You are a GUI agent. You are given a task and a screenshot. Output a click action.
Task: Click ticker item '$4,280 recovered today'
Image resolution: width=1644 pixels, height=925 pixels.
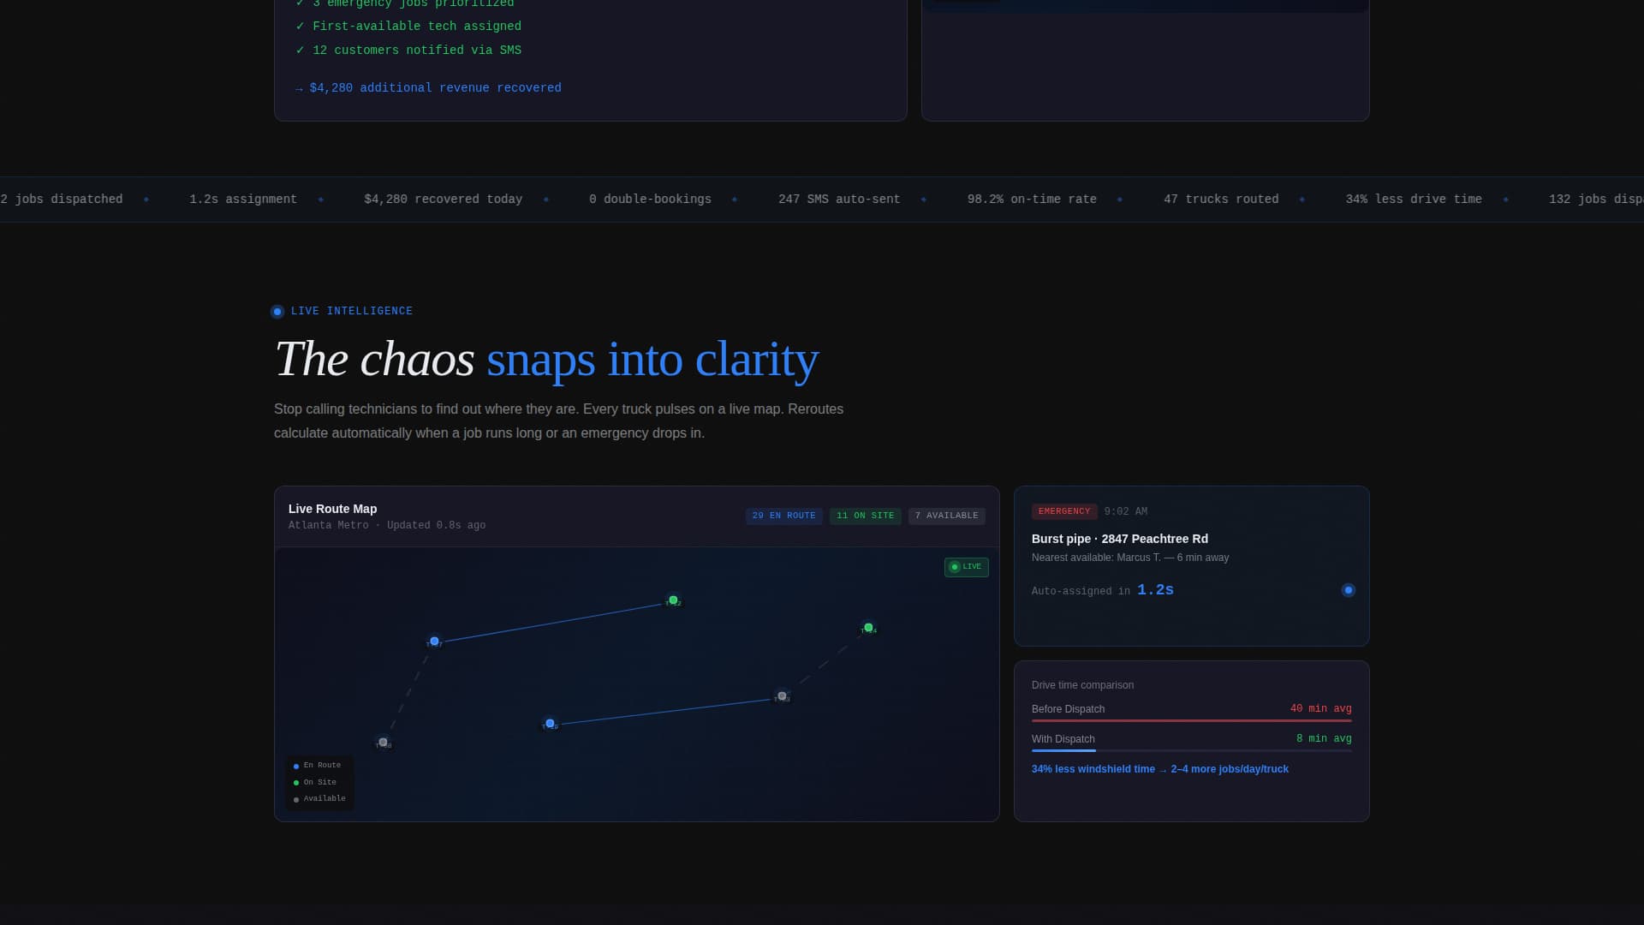click(444, 200)
